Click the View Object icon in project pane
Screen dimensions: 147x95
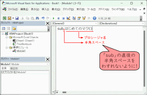pyautogui.click(x=8, y=28)
